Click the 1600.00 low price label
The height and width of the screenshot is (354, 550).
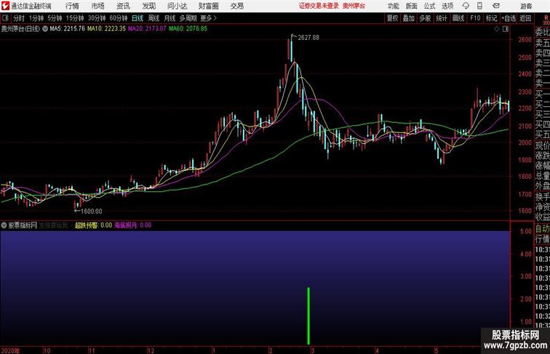(x=92, y=212)
